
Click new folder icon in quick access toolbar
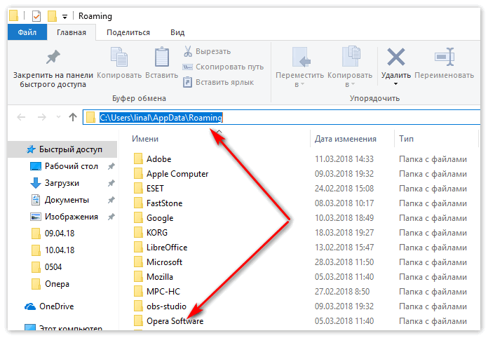click(53, 16)
